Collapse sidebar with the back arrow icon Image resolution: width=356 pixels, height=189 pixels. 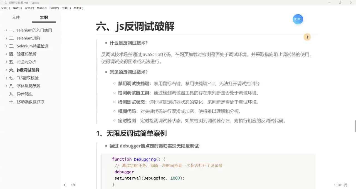coord(65,185)
